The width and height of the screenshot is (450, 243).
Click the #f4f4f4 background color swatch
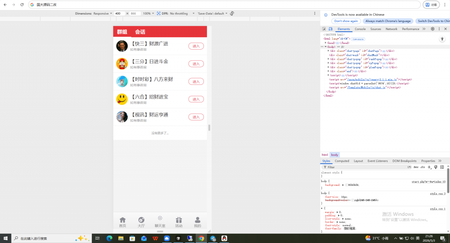[x=347, y=185]
